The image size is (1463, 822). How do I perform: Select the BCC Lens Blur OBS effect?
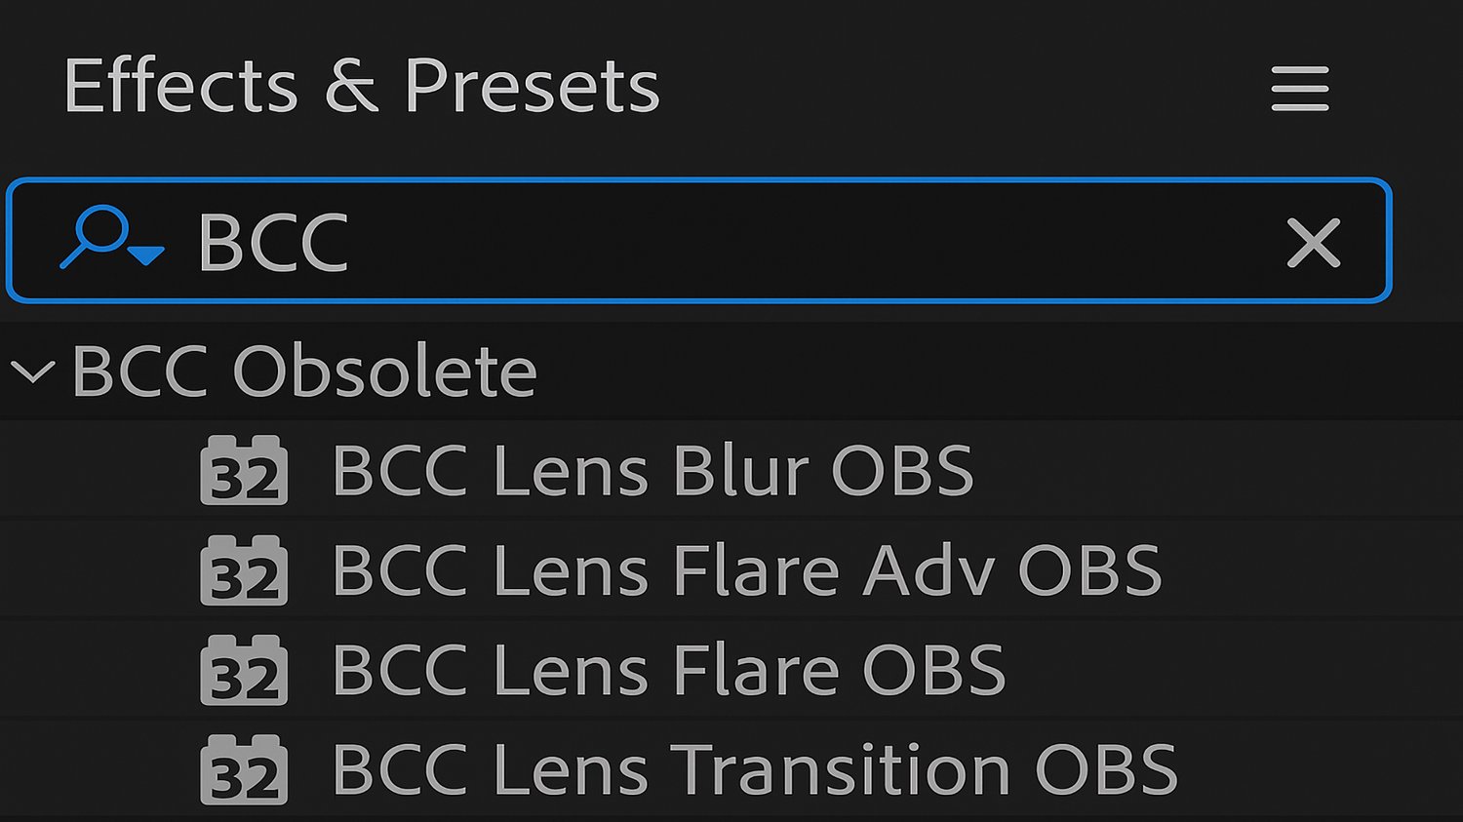652,471
